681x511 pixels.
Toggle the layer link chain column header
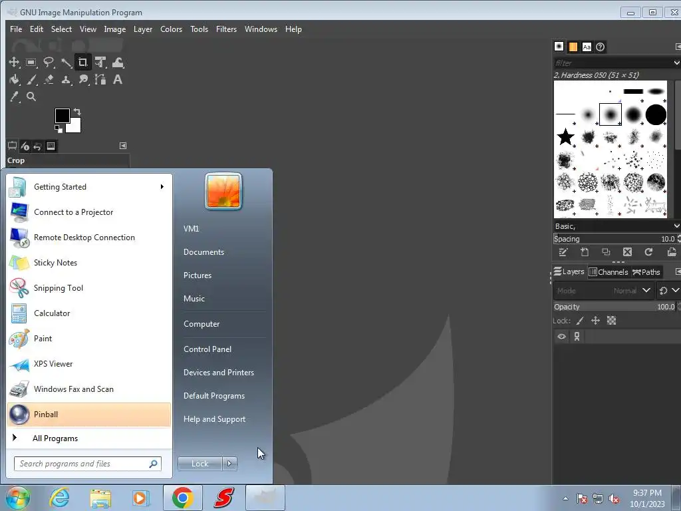tap(577, 336)
